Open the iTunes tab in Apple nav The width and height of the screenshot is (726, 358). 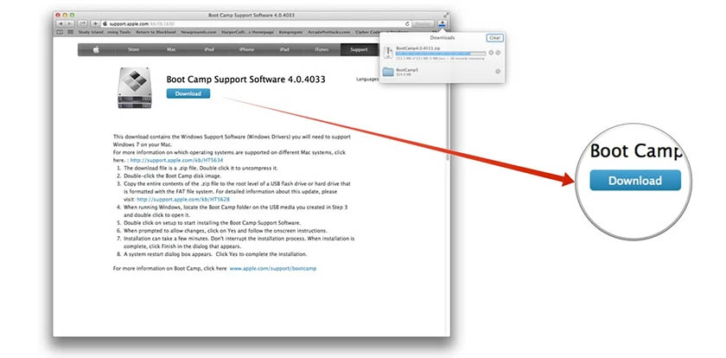(322, 49)
